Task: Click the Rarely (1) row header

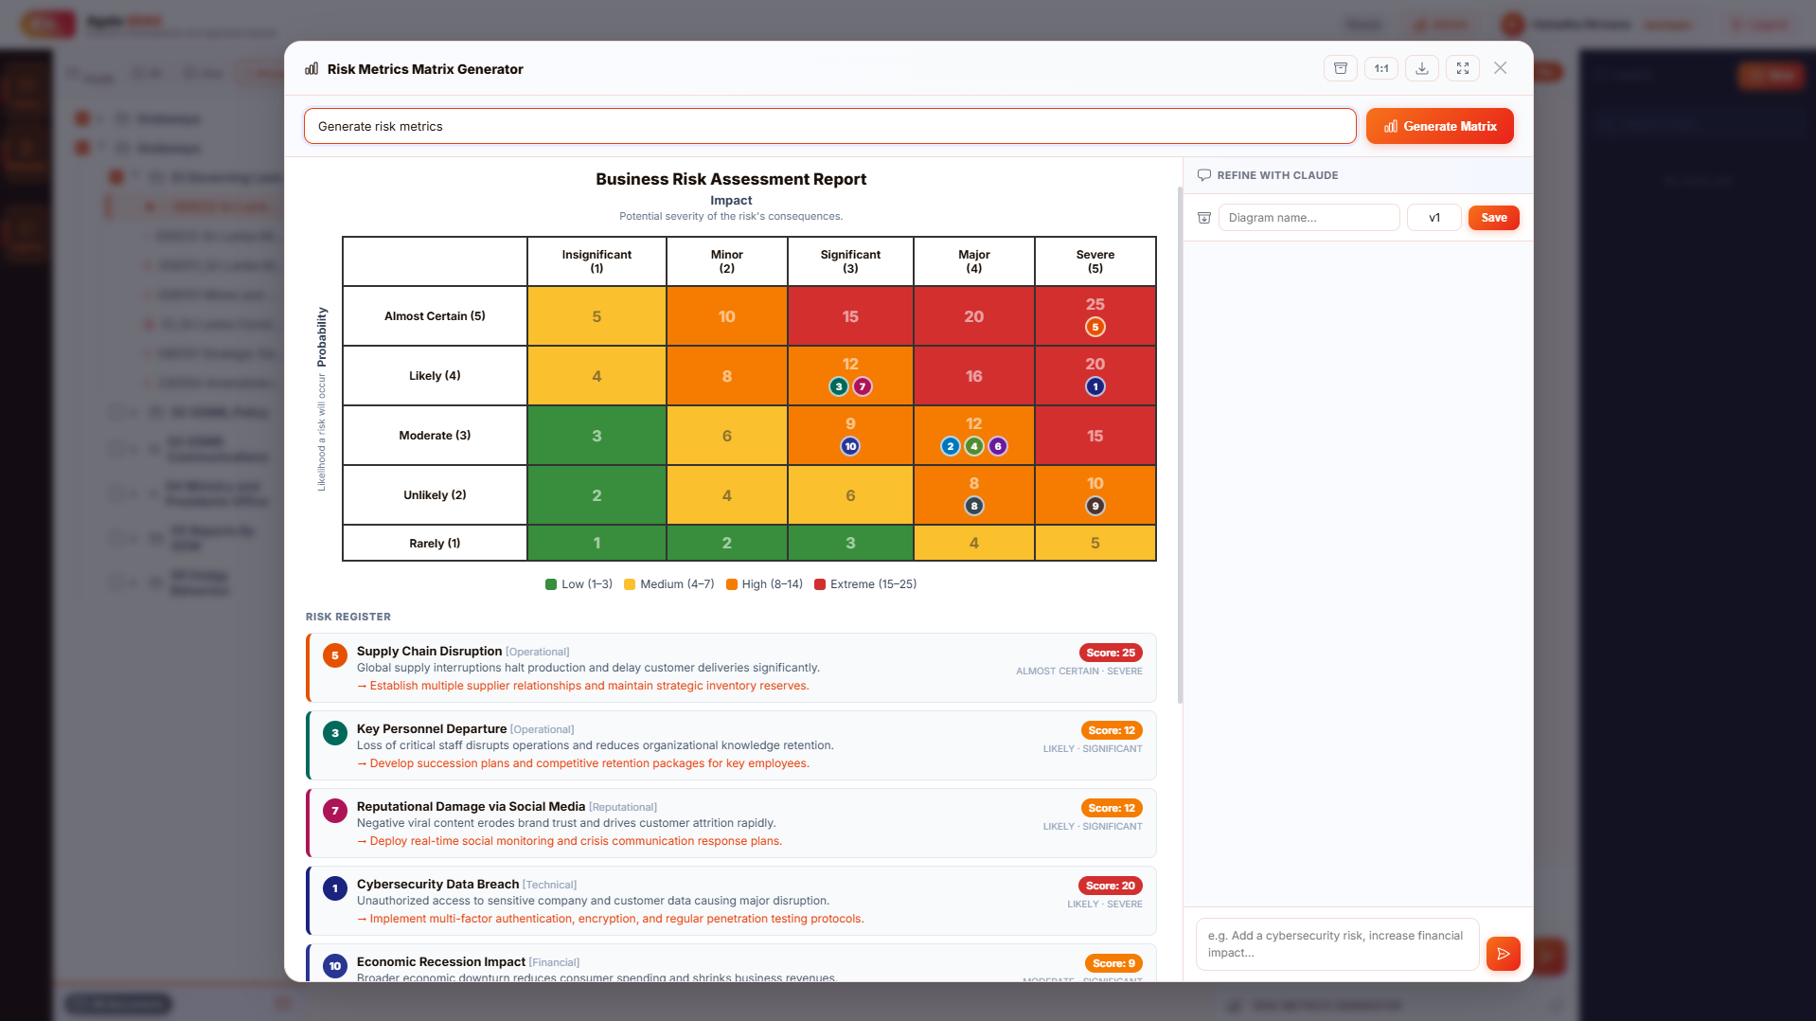Action: click(x=435, y=544)
